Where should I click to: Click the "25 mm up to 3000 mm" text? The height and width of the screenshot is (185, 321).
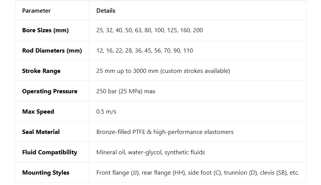pos(127,71)
